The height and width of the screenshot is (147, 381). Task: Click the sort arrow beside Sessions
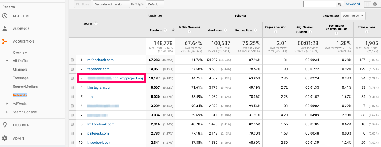(173, 30)
